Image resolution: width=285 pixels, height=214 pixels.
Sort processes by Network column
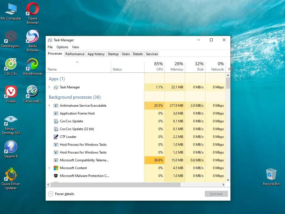216,67
